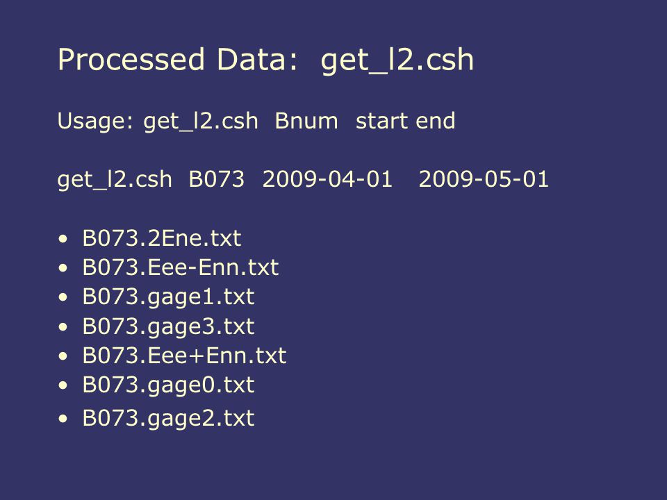Click the words start end
The image size is (667, 500).
(405, 121)
